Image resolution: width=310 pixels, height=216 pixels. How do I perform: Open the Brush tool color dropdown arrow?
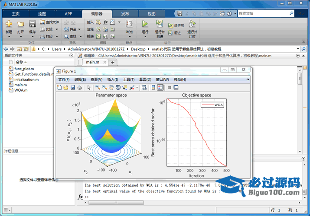coord(137,87)
